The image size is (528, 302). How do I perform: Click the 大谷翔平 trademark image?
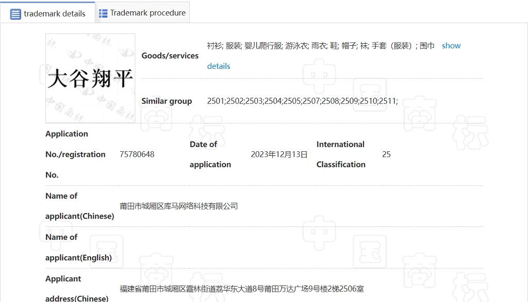[x=90, y=78]
